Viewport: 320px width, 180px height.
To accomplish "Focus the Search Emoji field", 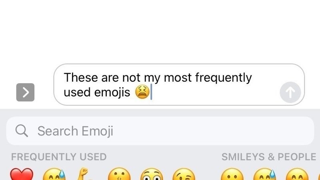I will [160, 131].
